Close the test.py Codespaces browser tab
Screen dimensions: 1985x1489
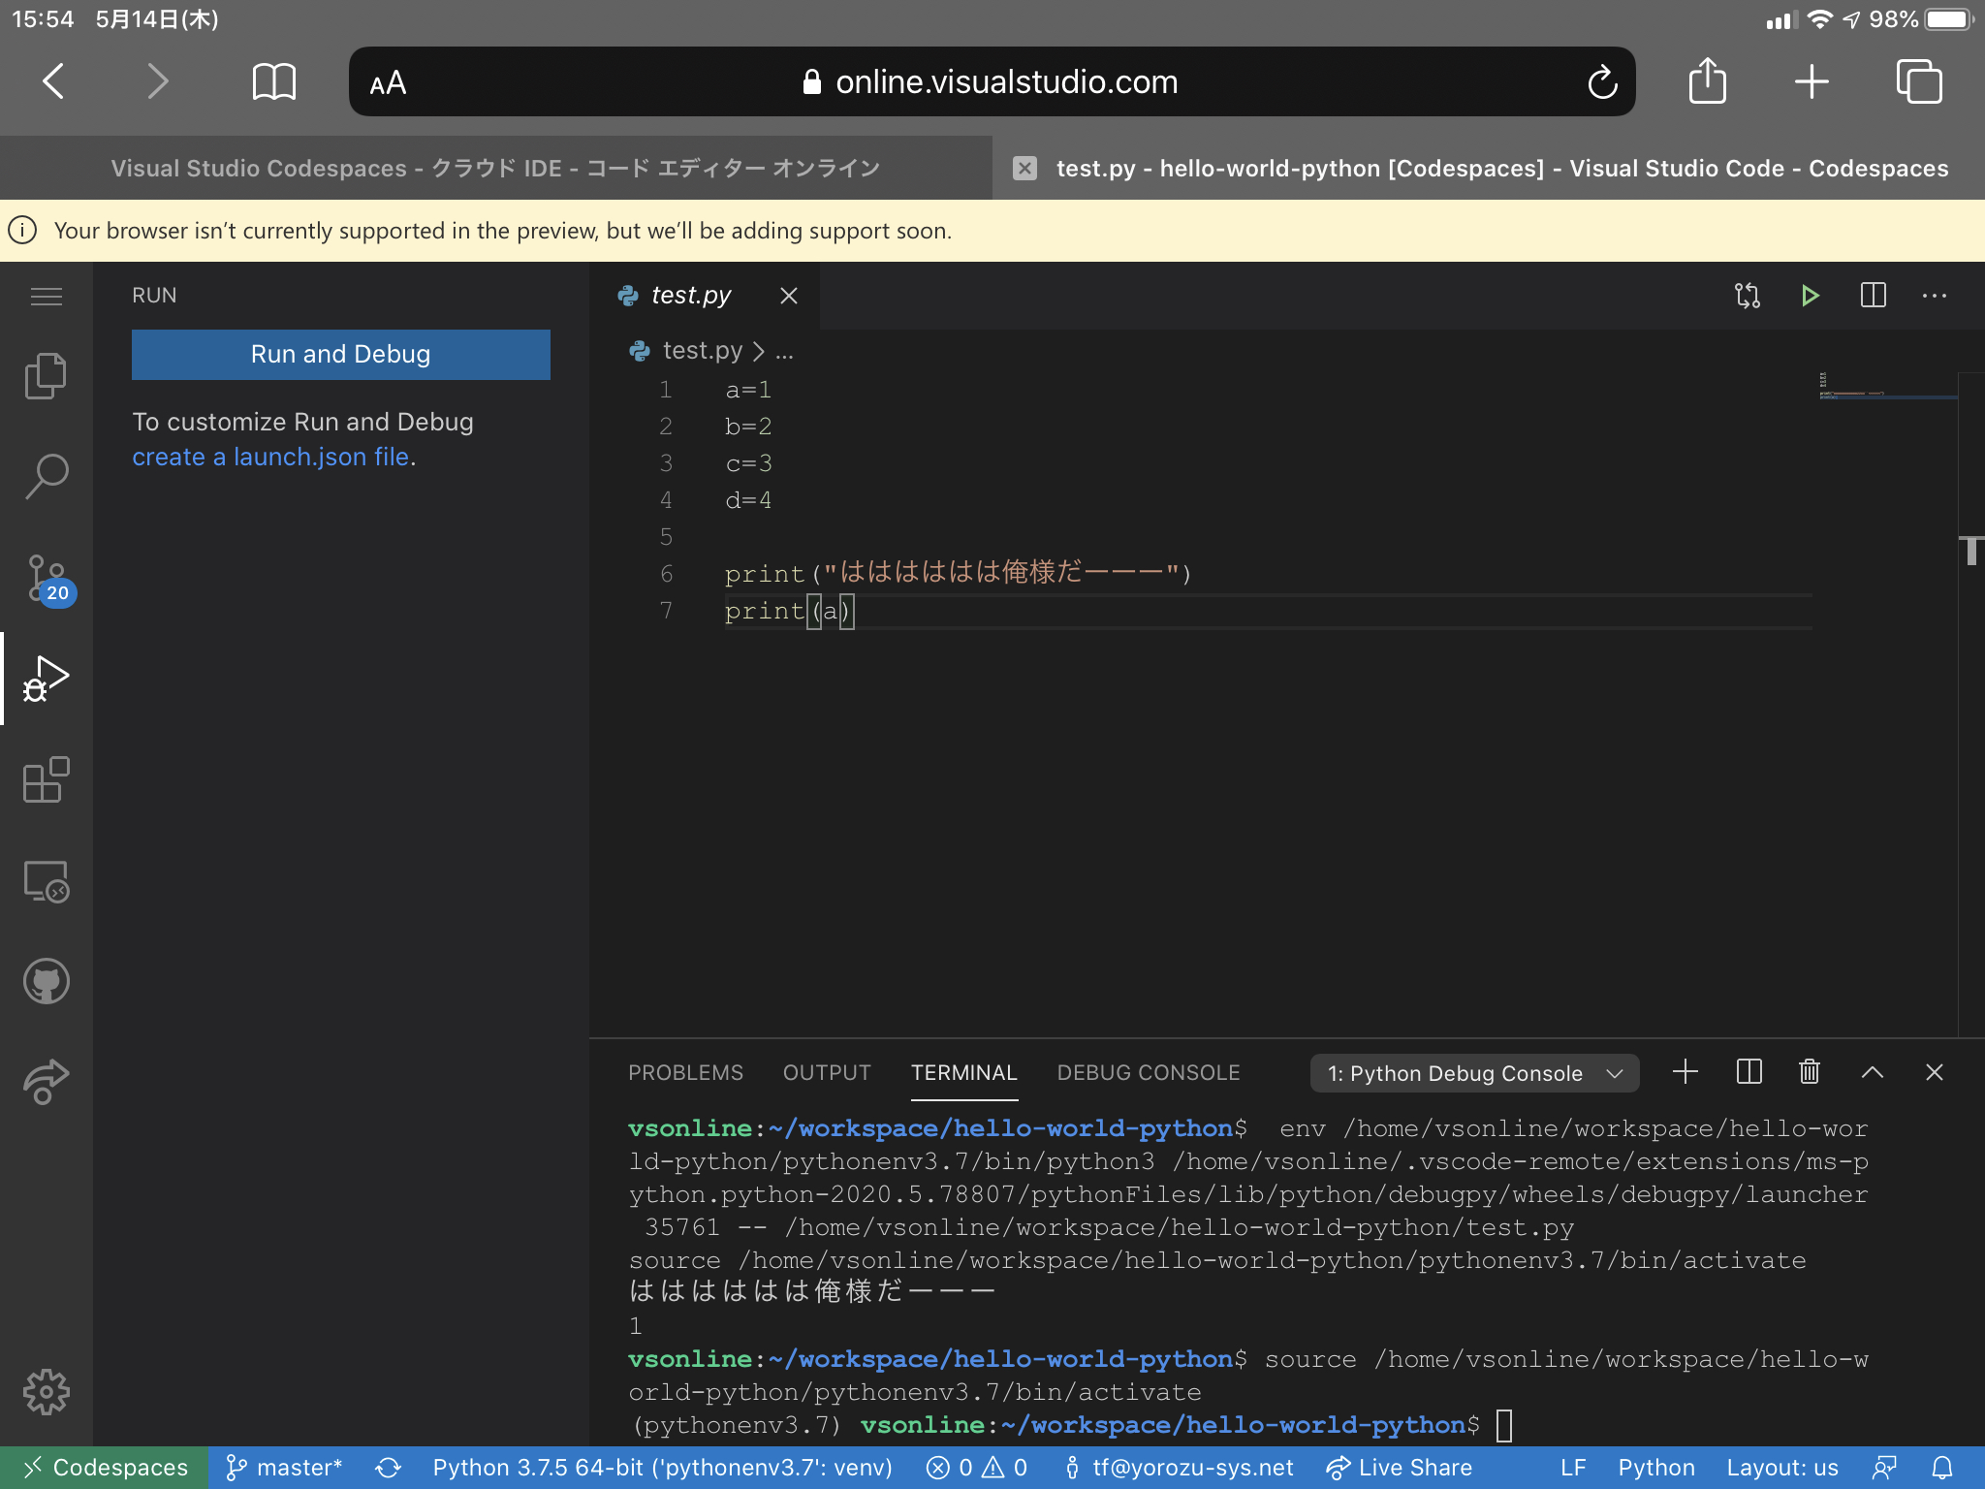click(1024, 168)
